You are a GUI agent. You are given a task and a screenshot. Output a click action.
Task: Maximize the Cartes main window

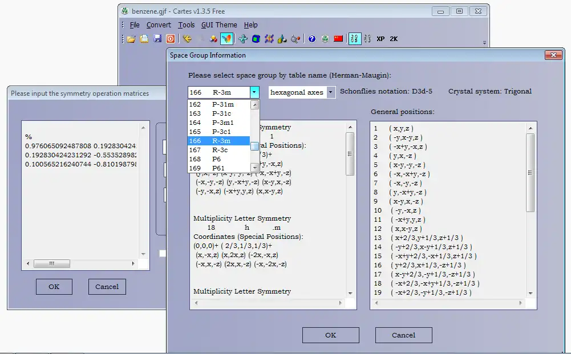(x=460, y=11)
